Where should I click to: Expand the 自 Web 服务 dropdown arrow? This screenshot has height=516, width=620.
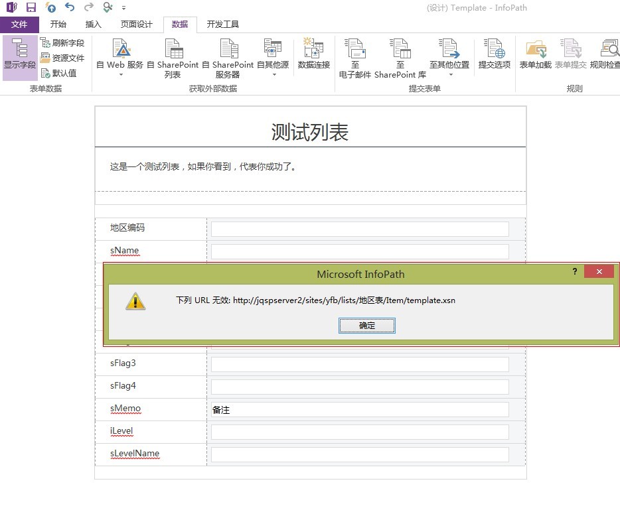(x=121, y=75)
